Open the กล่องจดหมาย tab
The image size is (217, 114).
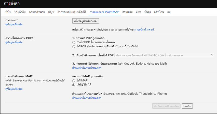[x=37, y=12]
